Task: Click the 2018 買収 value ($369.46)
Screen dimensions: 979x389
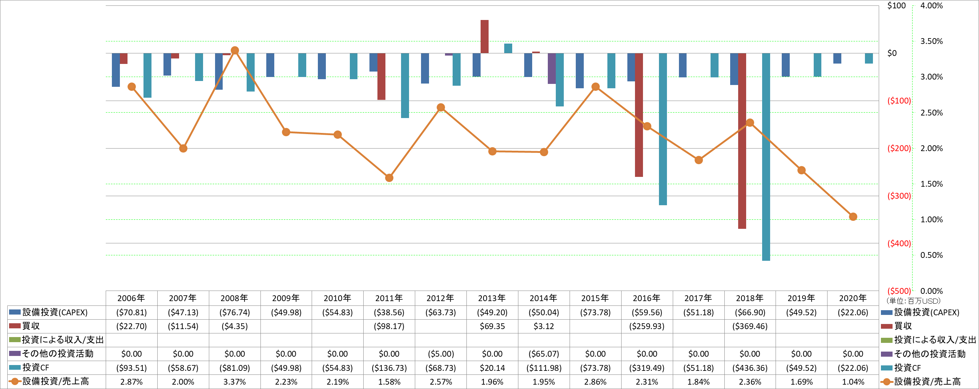Action: pos(750,326)
